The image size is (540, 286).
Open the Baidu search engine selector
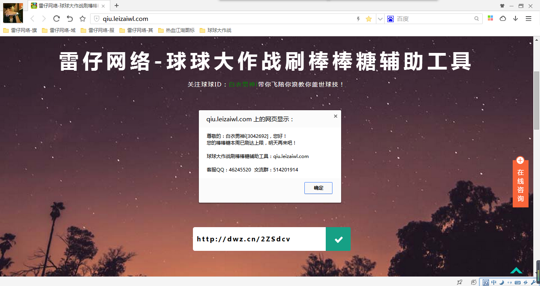(391, 19)
